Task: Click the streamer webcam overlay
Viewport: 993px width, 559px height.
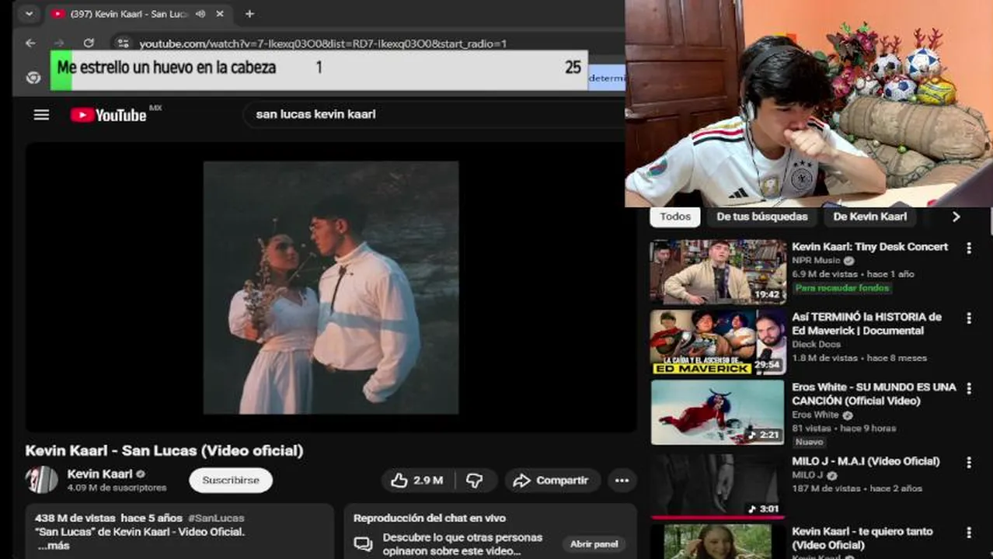Action: click(809, 103)
